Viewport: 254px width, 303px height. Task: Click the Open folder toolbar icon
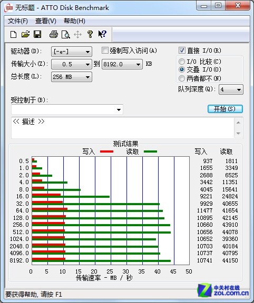25,34
